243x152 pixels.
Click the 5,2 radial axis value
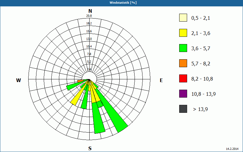pos(89,62)
